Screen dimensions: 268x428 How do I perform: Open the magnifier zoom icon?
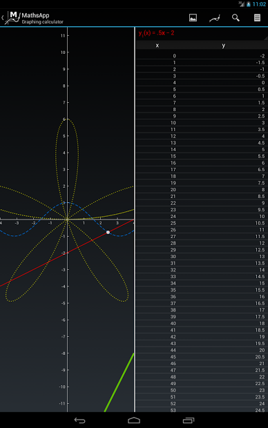click(236, 18)
